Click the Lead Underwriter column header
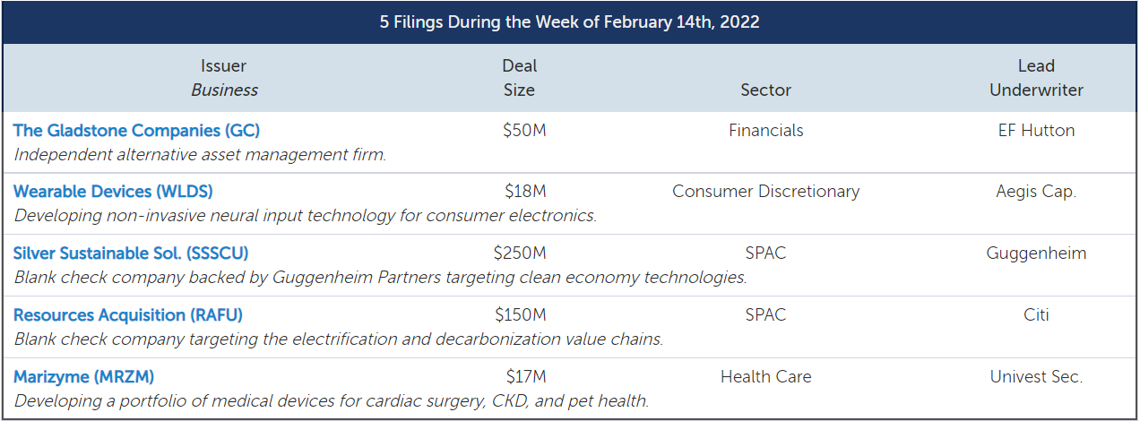The image size is (1140, 421). [x=1036, y=78]
